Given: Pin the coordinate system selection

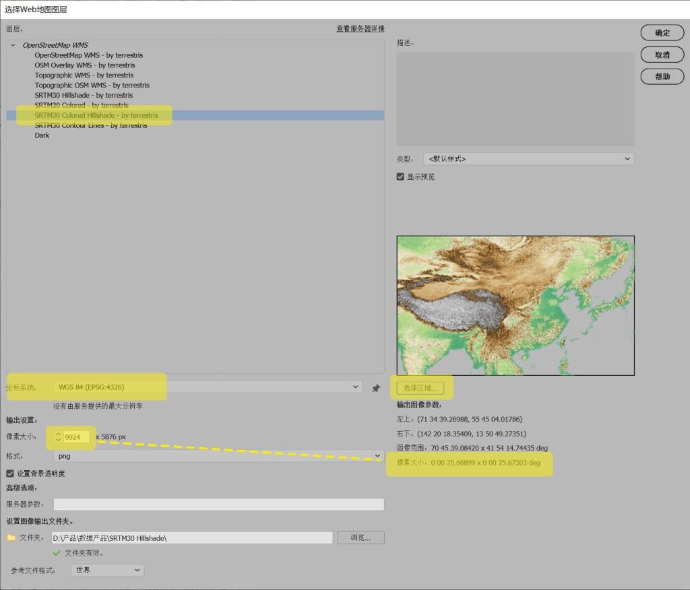Looking at the screenshot, I should click(x=376, y=387).
